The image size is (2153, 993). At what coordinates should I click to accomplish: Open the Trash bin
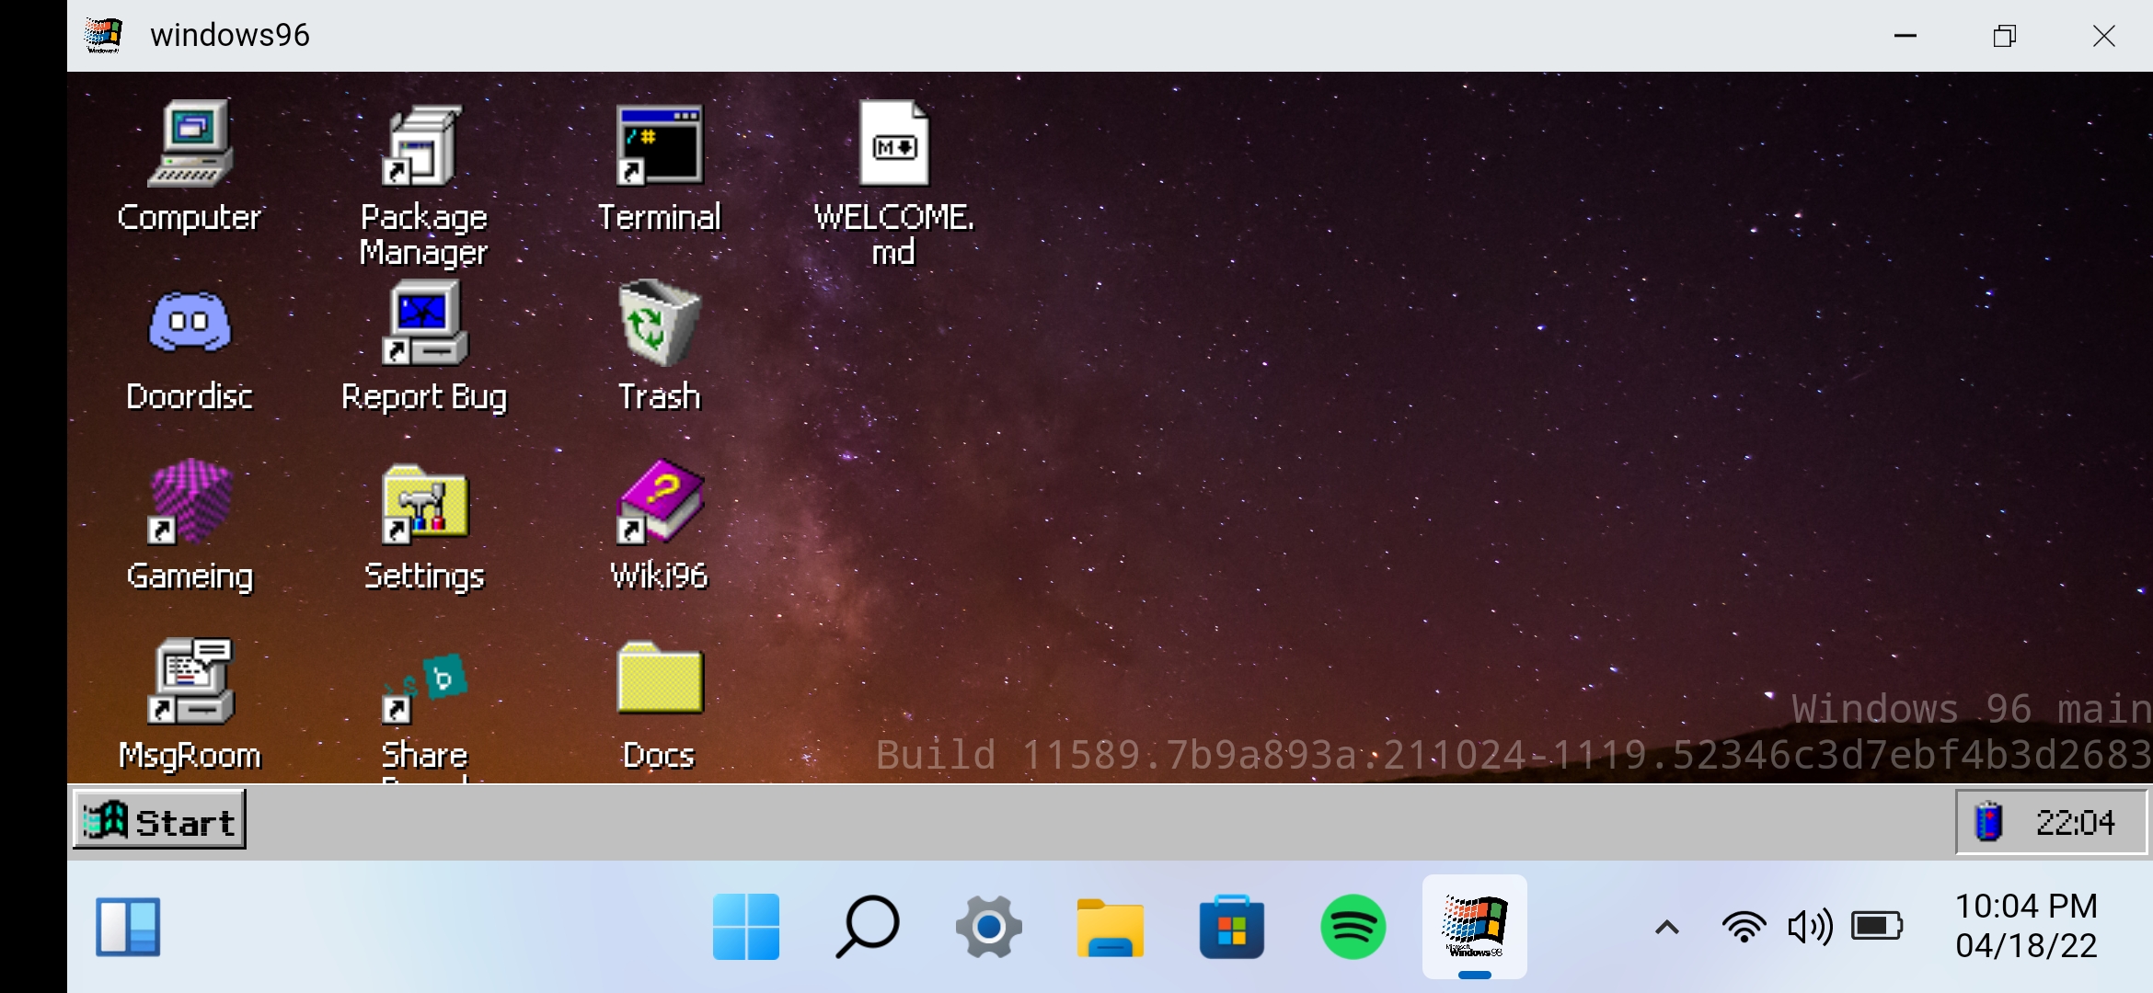[659, 346]
